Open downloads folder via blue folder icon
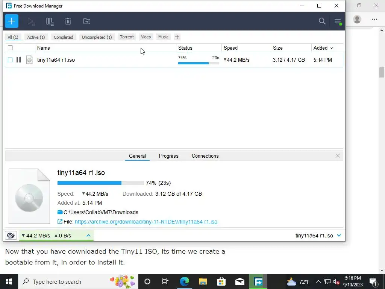Viewport: 385px width, 289px height. point(60,212)
